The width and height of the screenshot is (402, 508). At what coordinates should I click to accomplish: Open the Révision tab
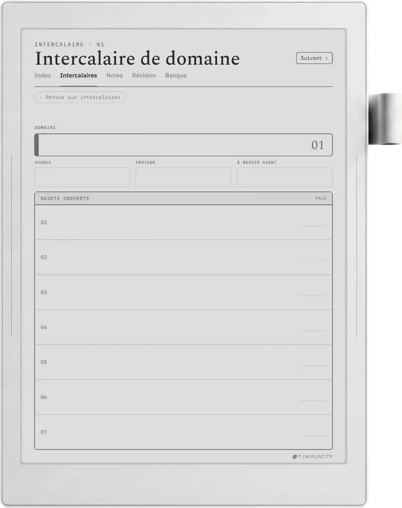point(144,75)
